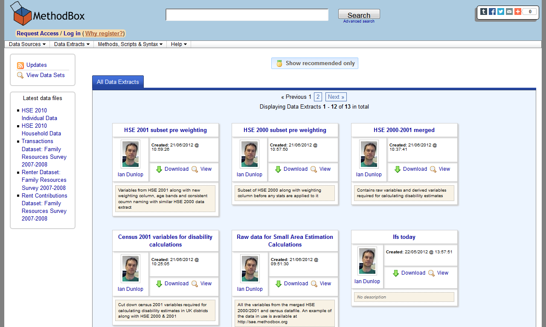
Task: Go to page 2 of extracts
Action: click(x=318, y=97)
